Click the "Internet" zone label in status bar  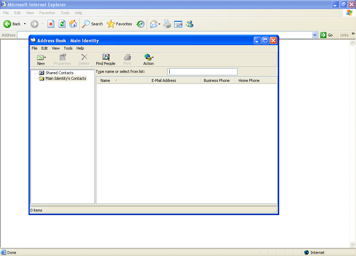(x=317, y=253)
